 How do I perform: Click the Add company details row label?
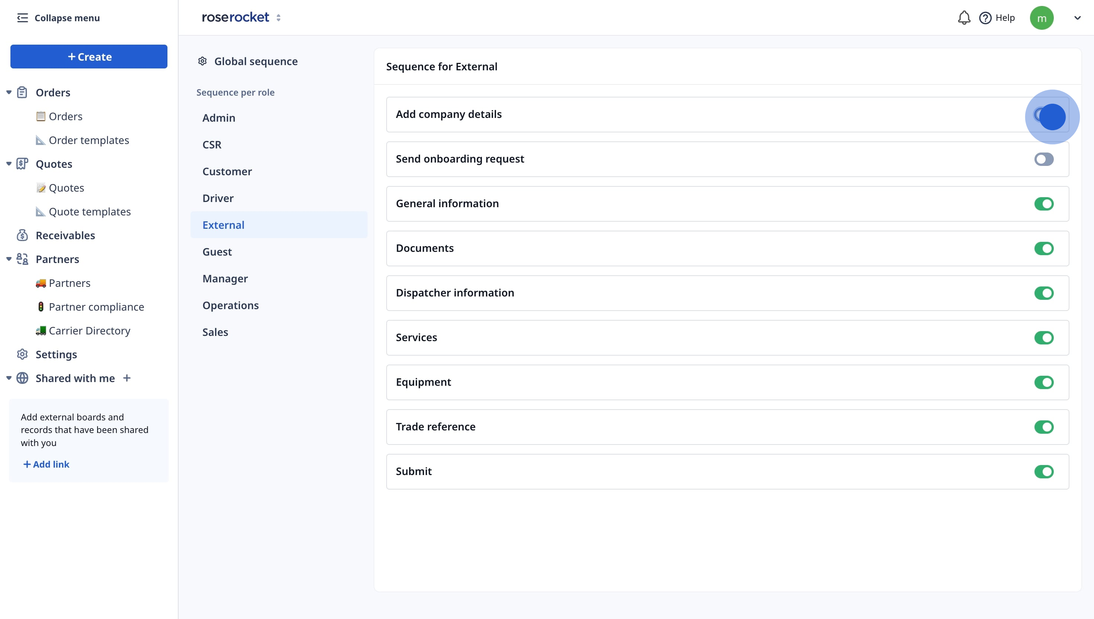(x=448, y=114)
